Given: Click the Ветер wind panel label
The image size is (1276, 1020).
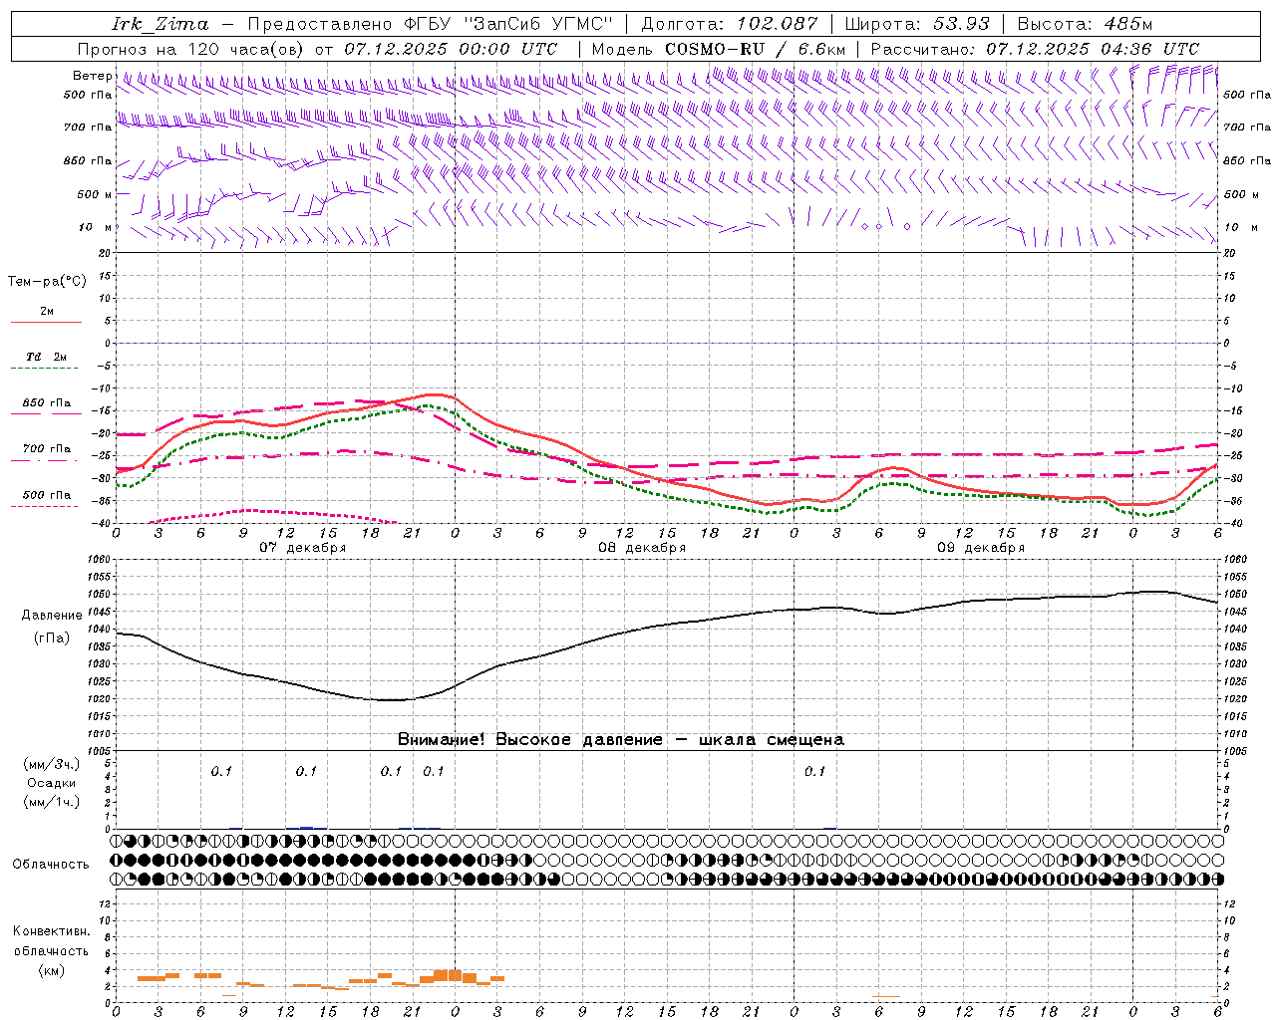Looking at the screenshot, I should pos(92,76).
